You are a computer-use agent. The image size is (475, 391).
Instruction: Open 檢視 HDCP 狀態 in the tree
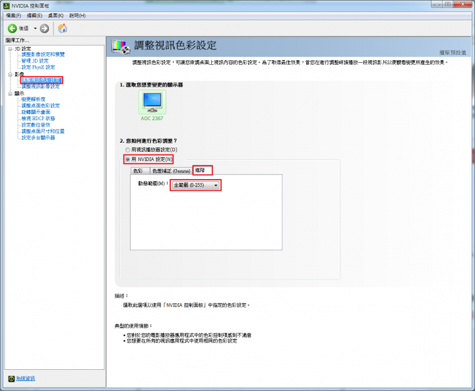(38, 118)
